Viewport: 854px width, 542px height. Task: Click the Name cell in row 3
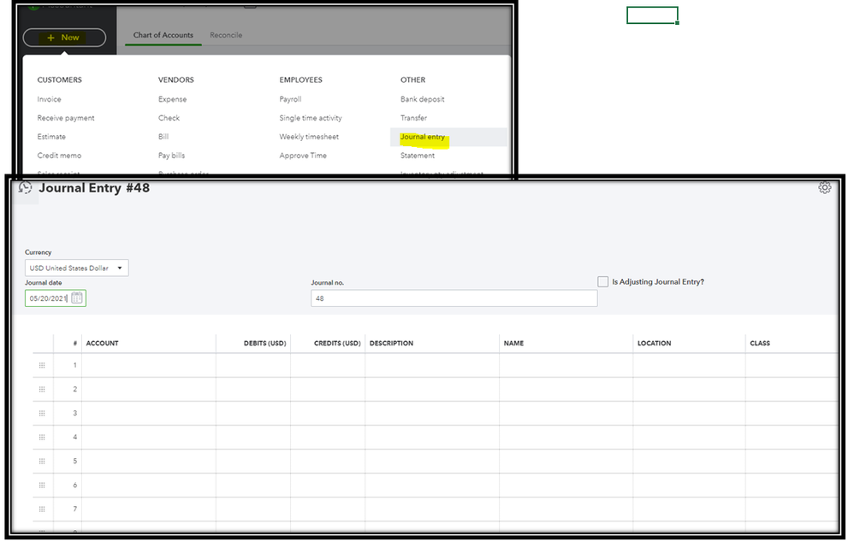point(566,413)
